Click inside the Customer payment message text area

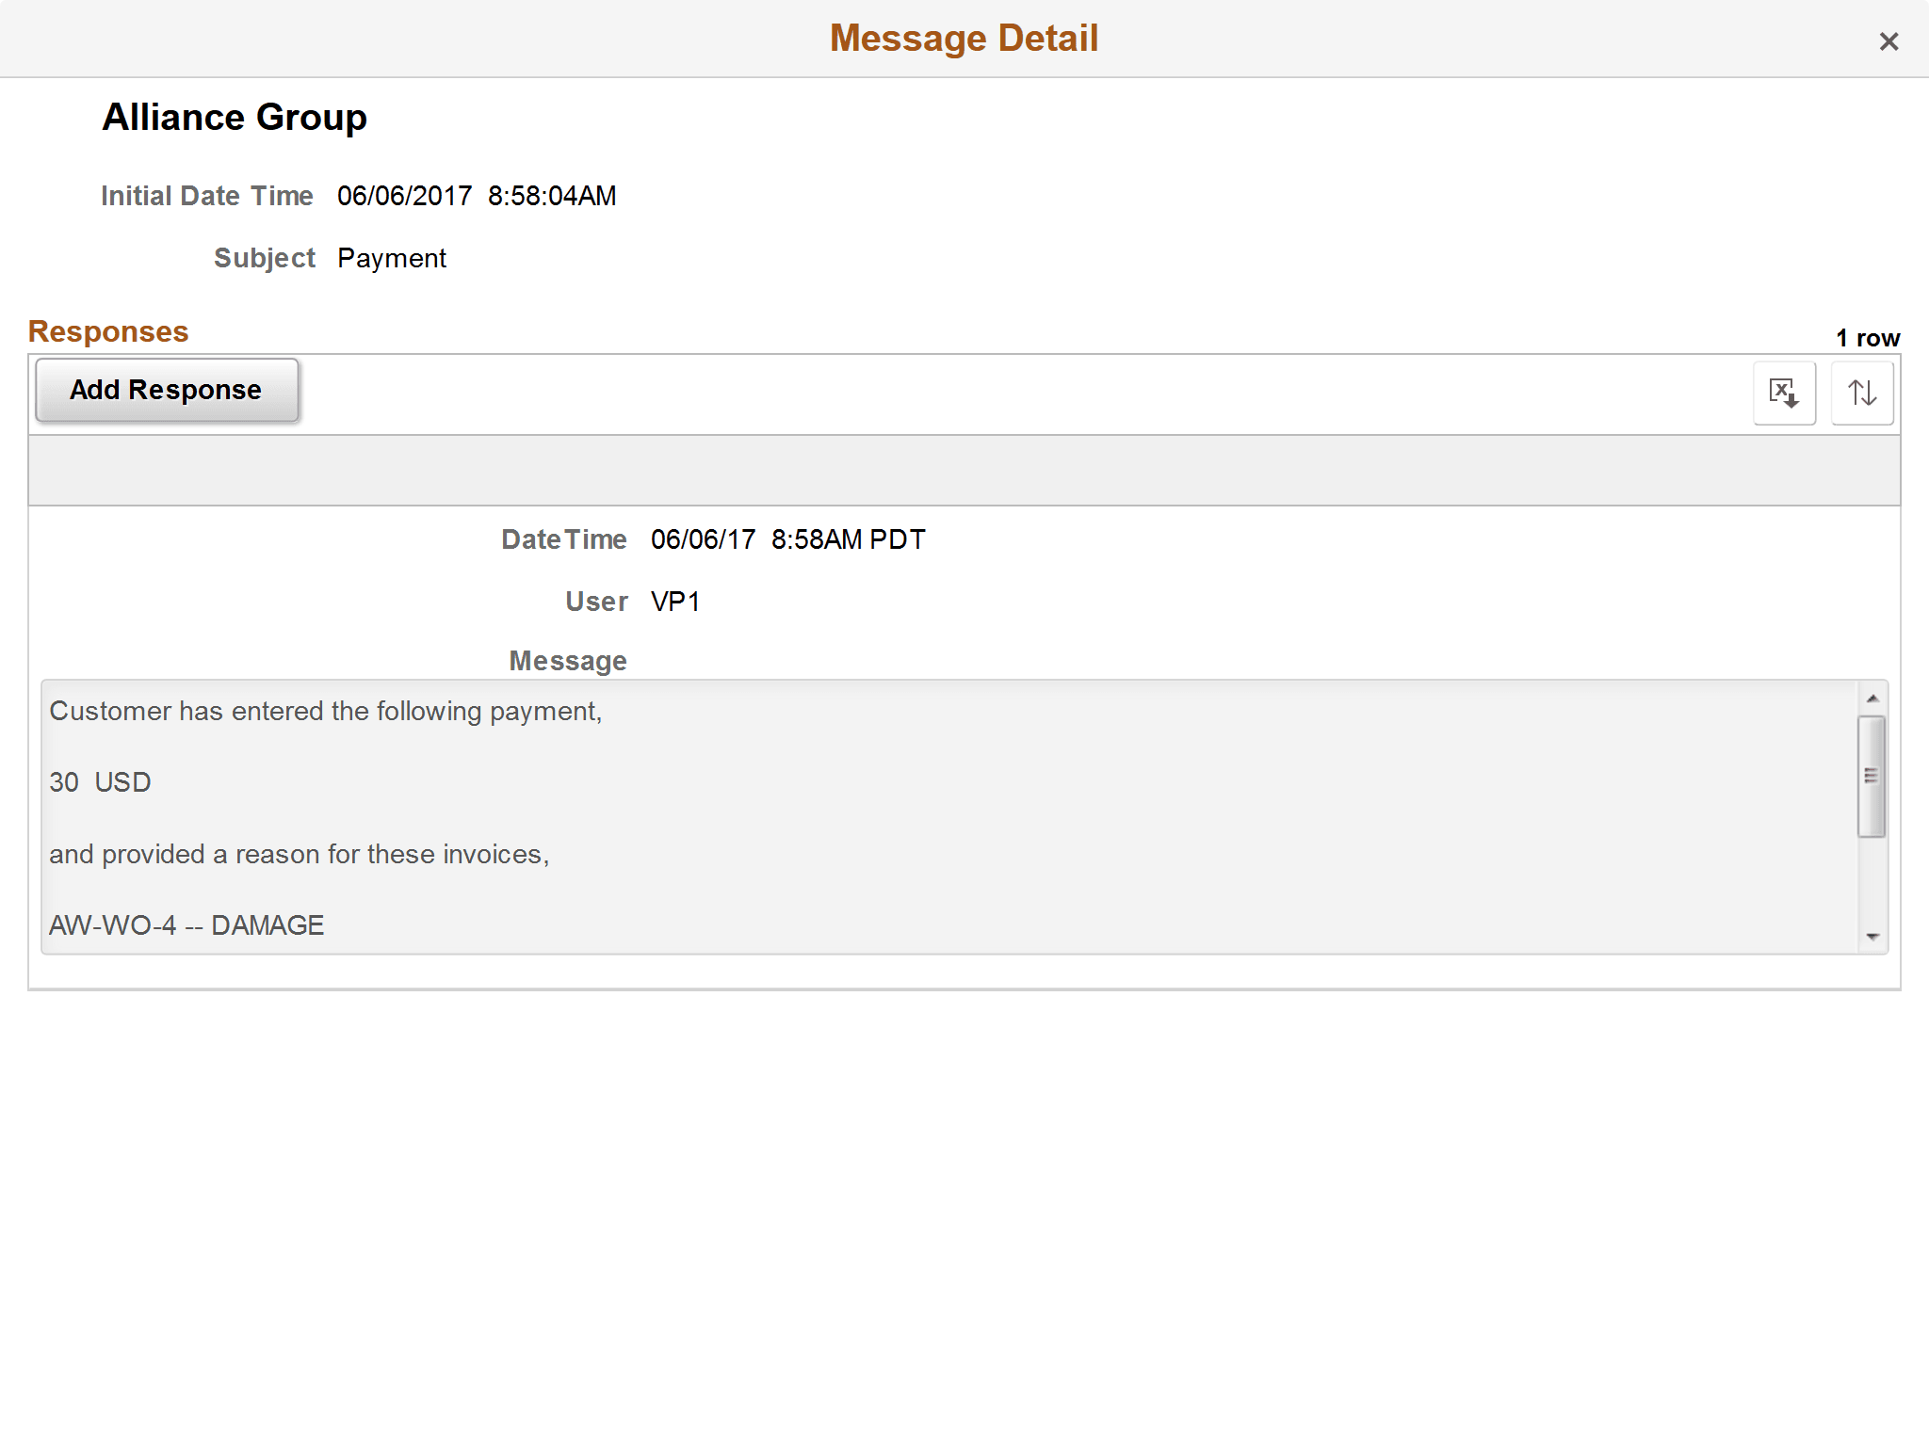848,819
